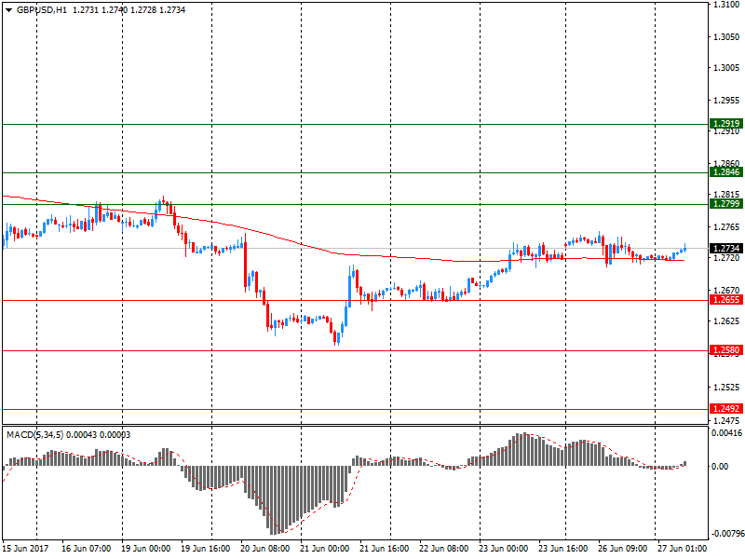The height and width of the screenshot is (559, 745).
Task: Click the MACD(5,34,5) indicator label
Action: (34, 435)
